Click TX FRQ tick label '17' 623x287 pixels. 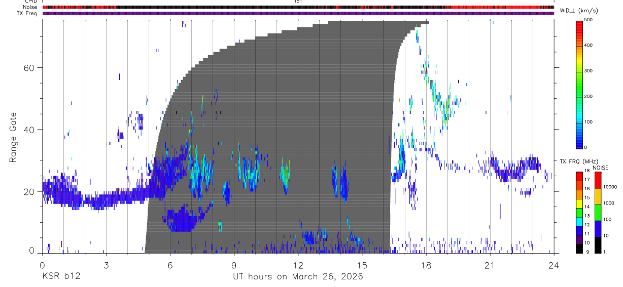(588, 180)
